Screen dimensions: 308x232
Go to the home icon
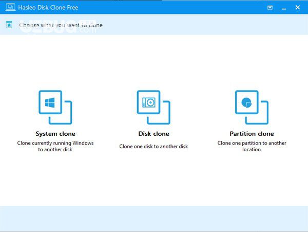(9, 25)
